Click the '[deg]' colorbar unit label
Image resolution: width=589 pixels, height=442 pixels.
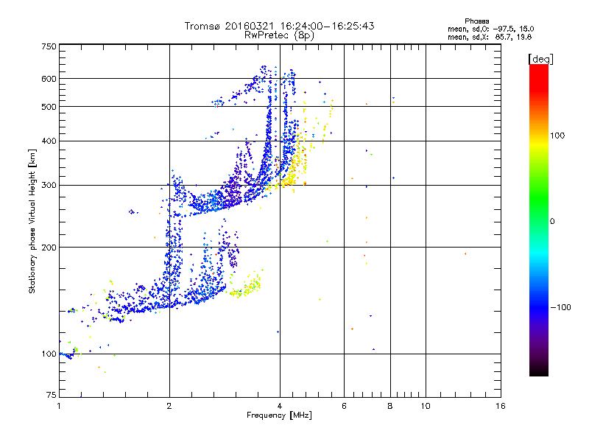540,59
